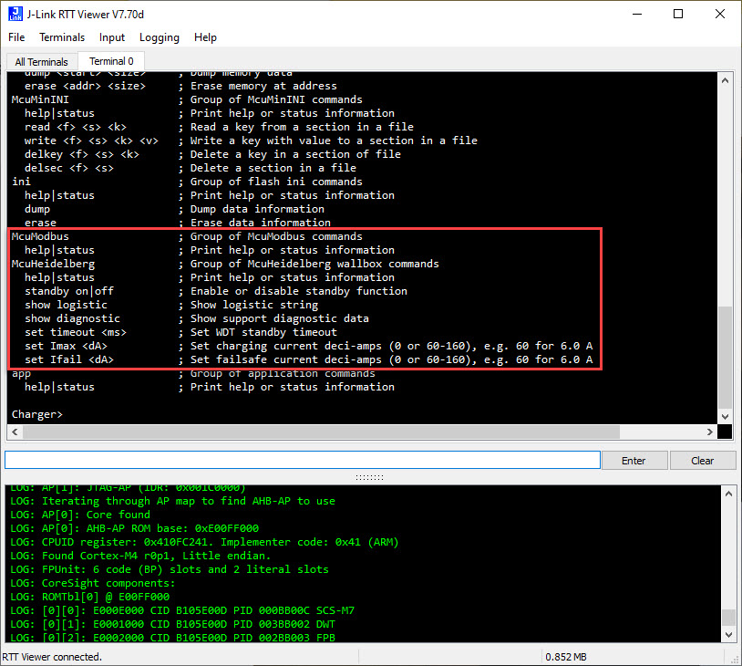Screen dimensions: 742x666
Task: Click the Charger prompt line in terminal
Action: pos(36,413)
